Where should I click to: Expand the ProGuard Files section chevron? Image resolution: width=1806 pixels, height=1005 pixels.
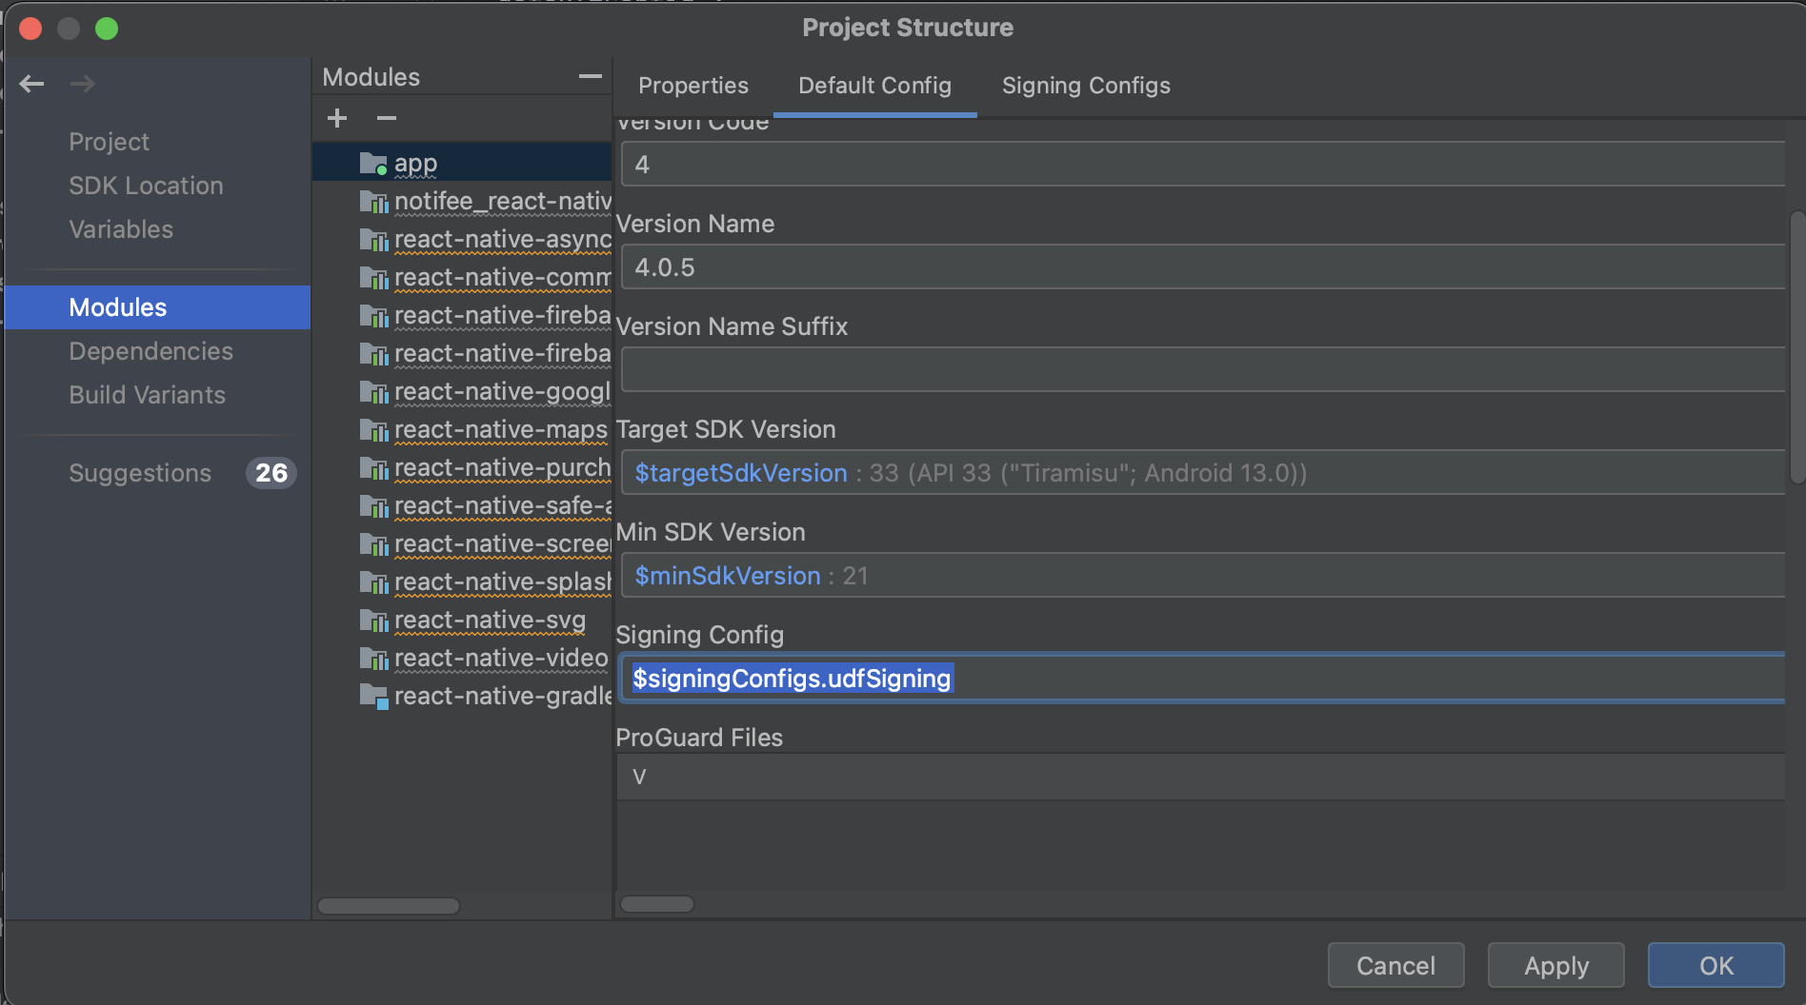639,777
